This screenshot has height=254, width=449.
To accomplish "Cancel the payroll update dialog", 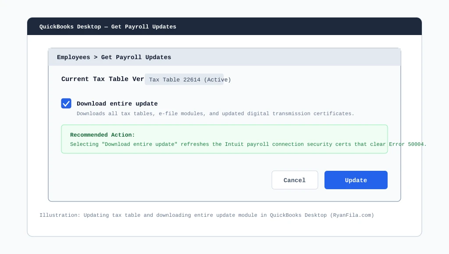I will tap(295, 180).
